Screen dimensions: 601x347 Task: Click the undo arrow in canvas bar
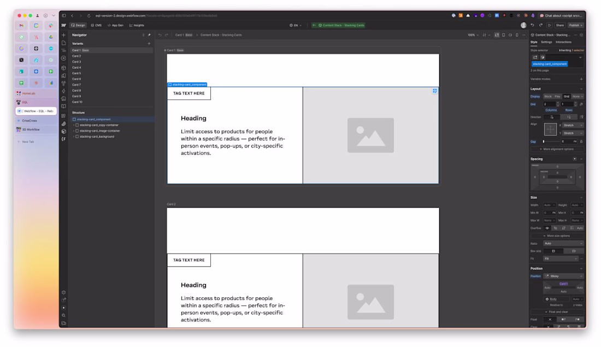(160, 35)
